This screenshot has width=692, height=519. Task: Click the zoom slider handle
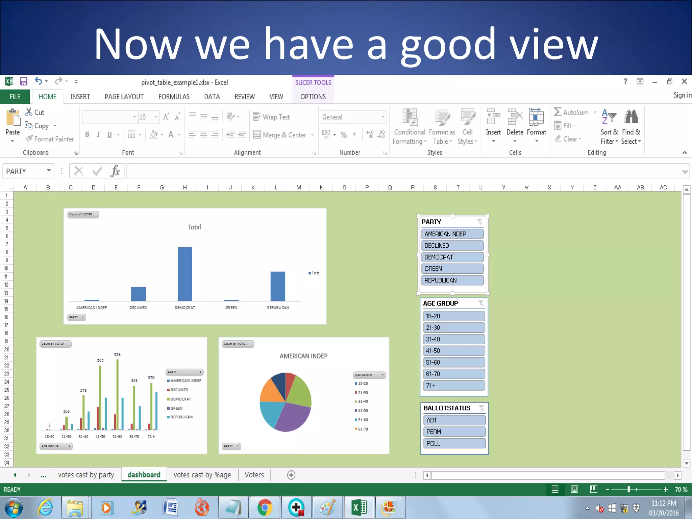[x=628, y=489]
